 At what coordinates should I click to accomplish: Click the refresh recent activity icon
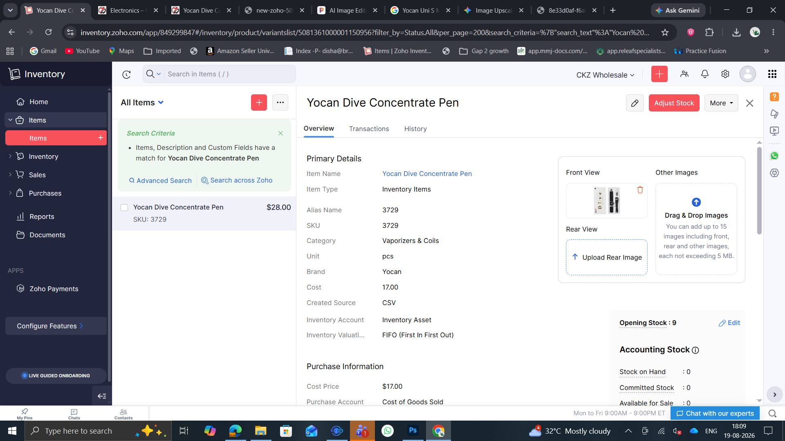pos(126,74)
